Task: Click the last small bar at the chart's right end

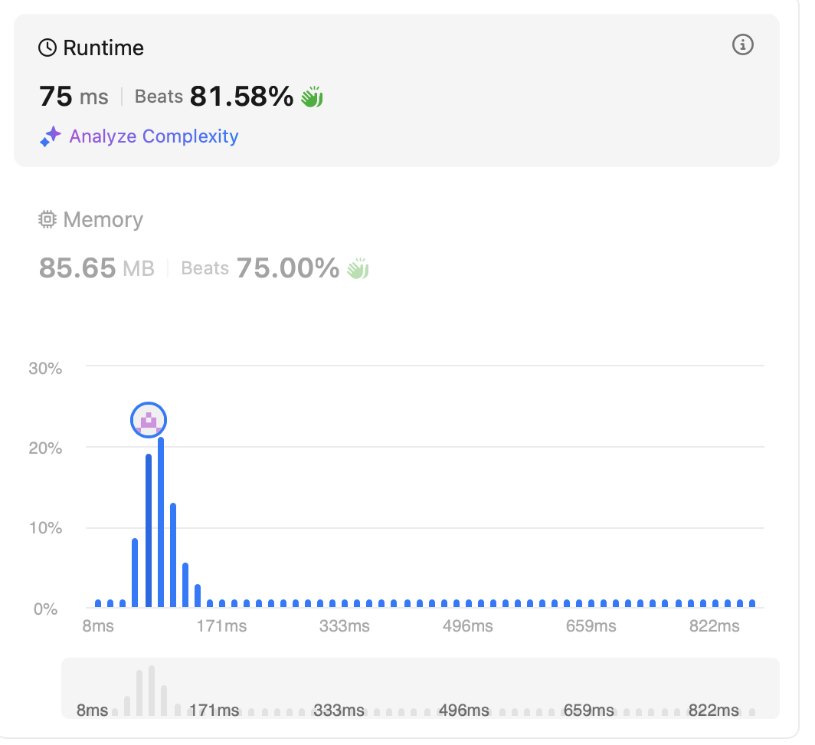Action: click(x=751, y=603)
